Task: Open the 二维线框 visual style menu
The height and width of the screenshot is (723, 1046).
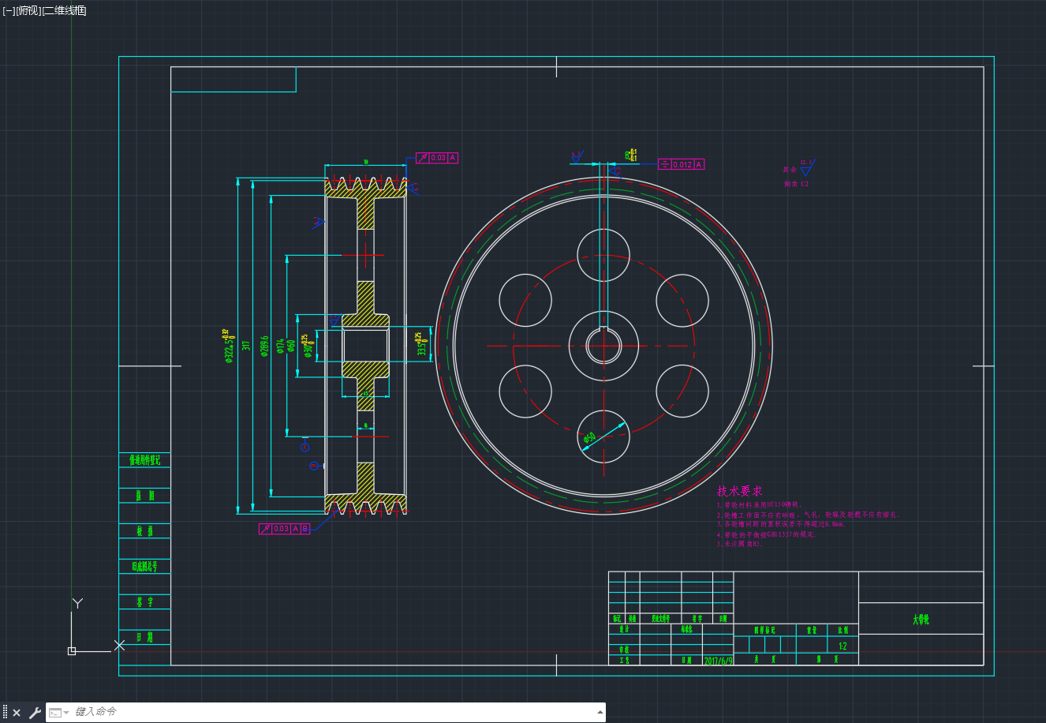Action: (65, 10)
